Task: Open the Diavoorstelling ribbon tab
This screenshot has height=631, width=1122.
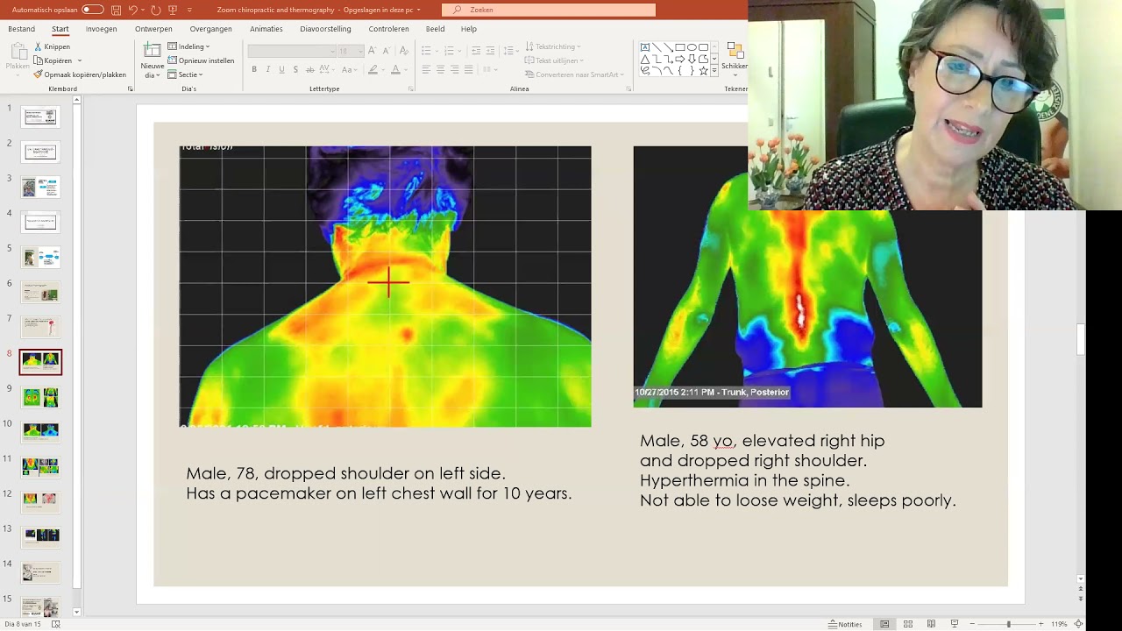Action: pyautogui.click(x=325, y=29)
